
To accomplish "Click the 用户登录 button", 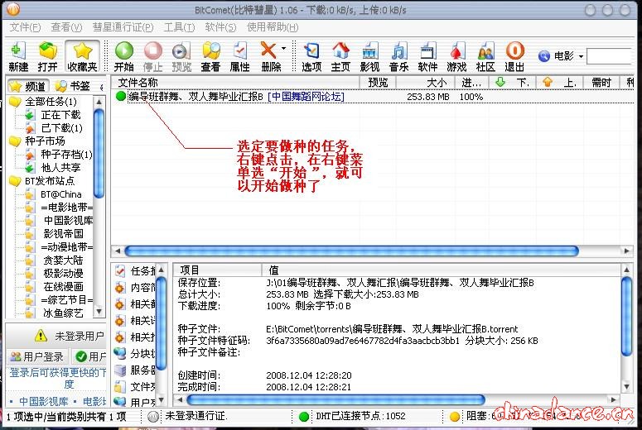I will click(36, 356).
